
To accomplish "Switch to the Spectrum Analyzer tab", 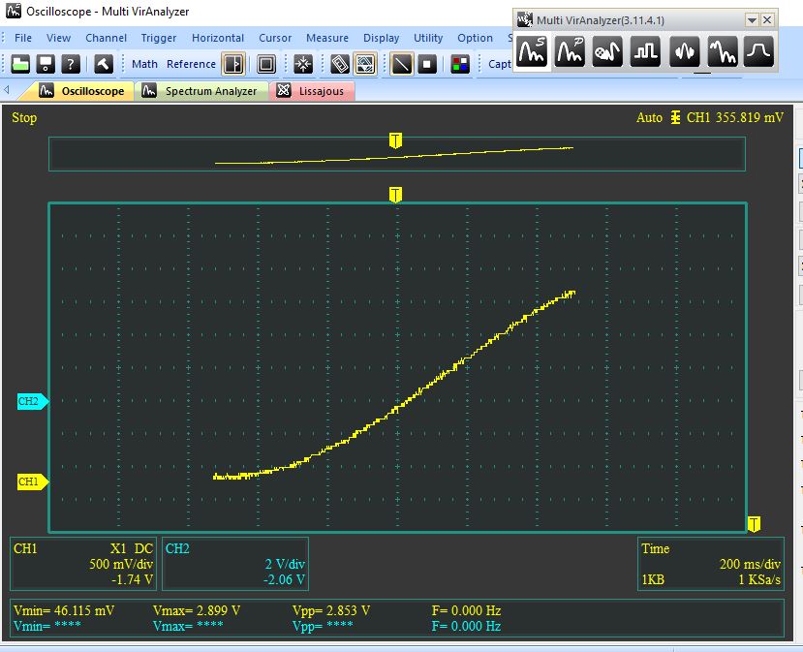I will (x=201, y=91).
